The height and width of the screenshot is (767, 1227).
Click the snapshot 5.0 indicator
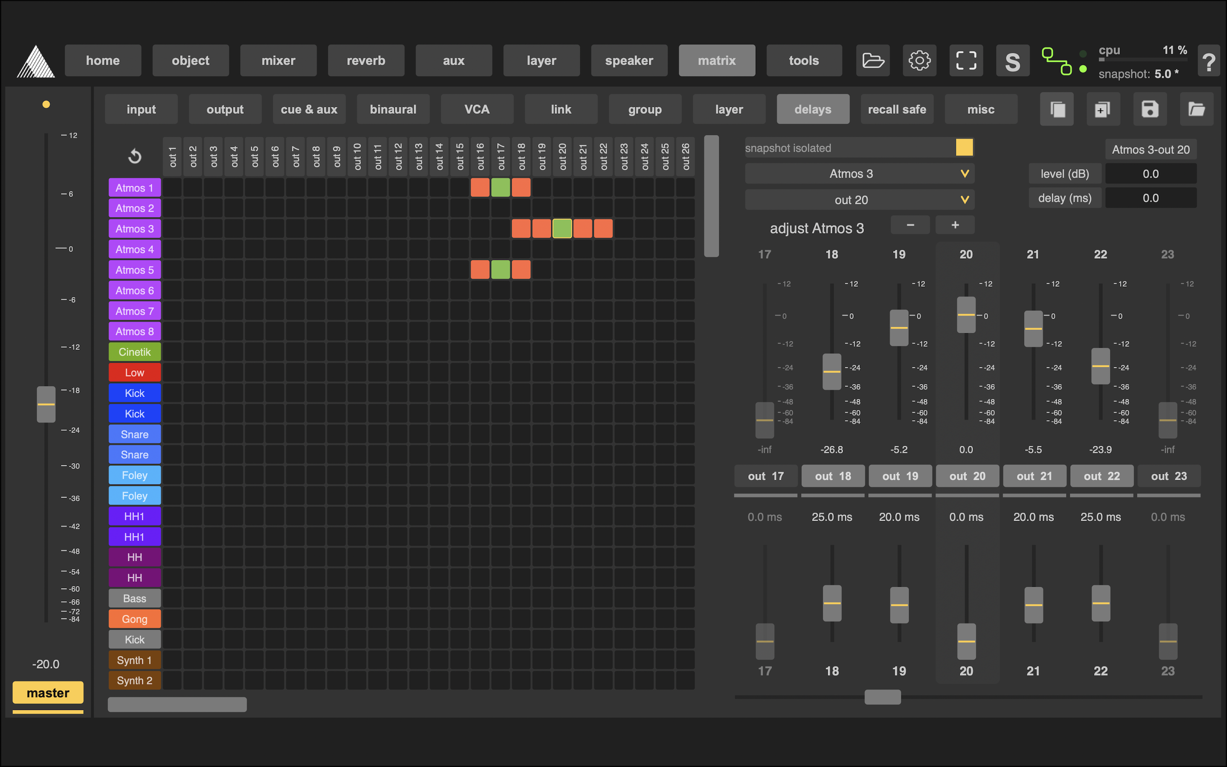1139,74
